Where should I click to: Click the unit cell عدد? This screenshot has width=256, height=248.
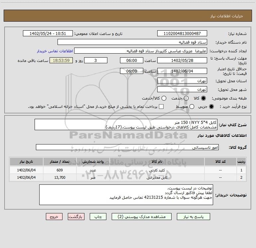[93, 170]
